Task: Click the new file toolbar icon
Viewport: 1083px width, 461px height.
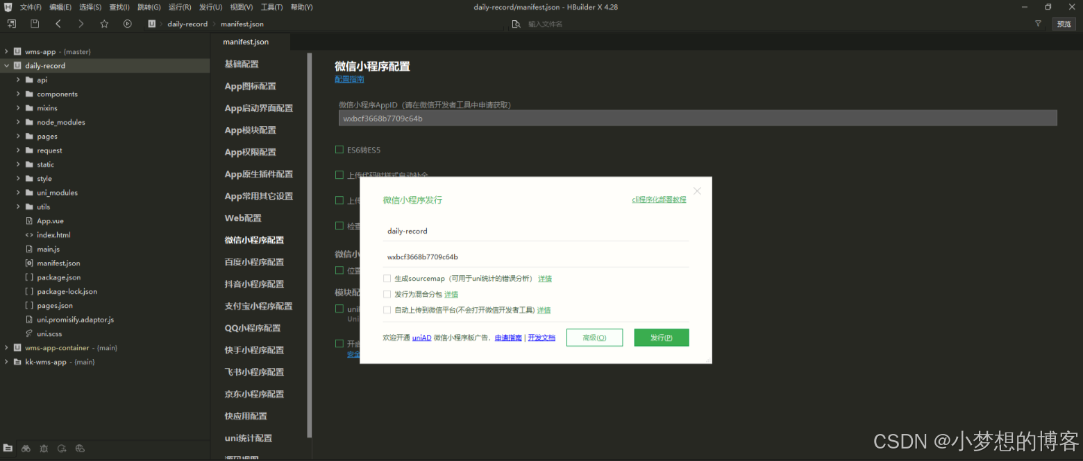Action: click(12, 24)
